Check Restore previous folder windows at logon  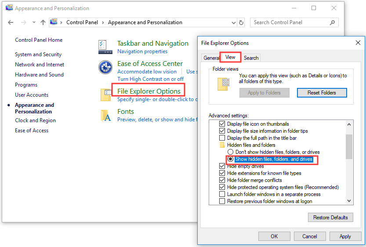point(222,201)
